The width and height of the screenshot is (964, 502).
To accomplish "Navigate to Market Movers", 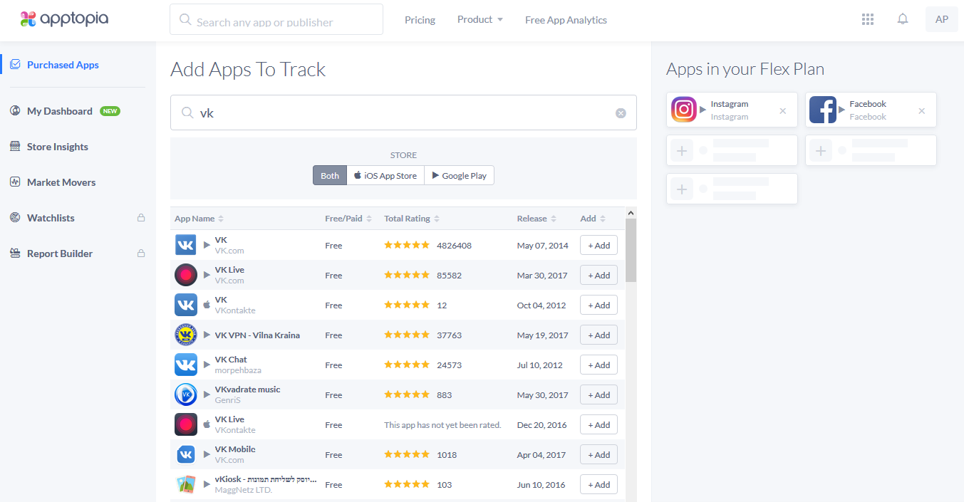I will 61,182.
